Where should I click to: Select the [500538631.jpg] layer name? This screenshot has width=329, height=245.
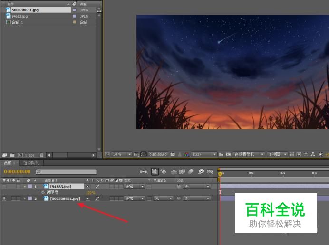click(x=65, y=198)
